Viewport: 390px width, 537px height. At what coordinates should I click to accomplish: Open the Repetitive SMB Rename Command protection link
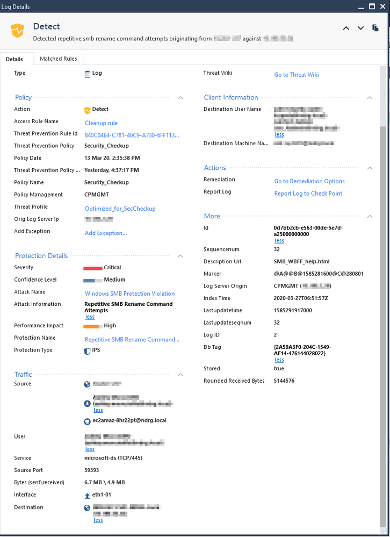(132, 340)
